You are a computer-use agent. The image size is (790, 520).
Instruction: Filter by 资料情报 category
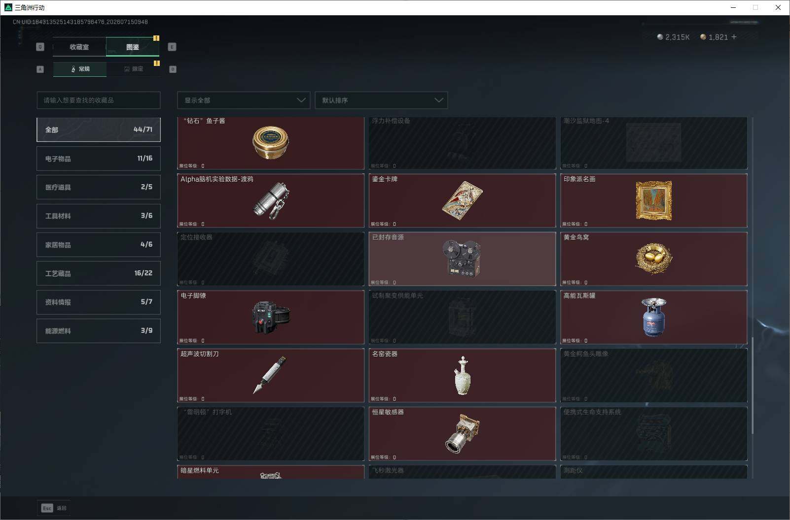(99, 302)
